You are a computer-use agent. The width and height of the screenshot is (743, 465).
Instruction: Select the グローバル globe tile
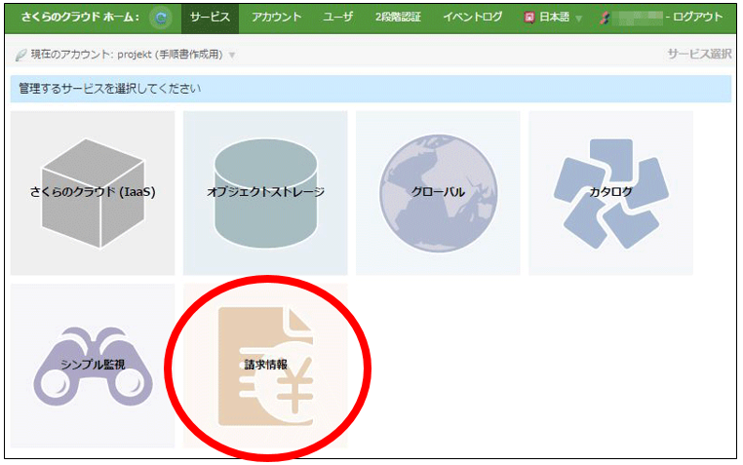pos(438,193)
